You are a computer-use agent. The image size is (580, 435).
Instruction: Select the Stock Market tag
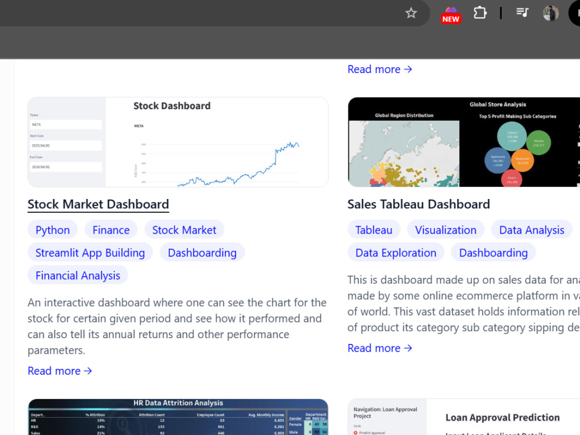click(x=184, y=230)
